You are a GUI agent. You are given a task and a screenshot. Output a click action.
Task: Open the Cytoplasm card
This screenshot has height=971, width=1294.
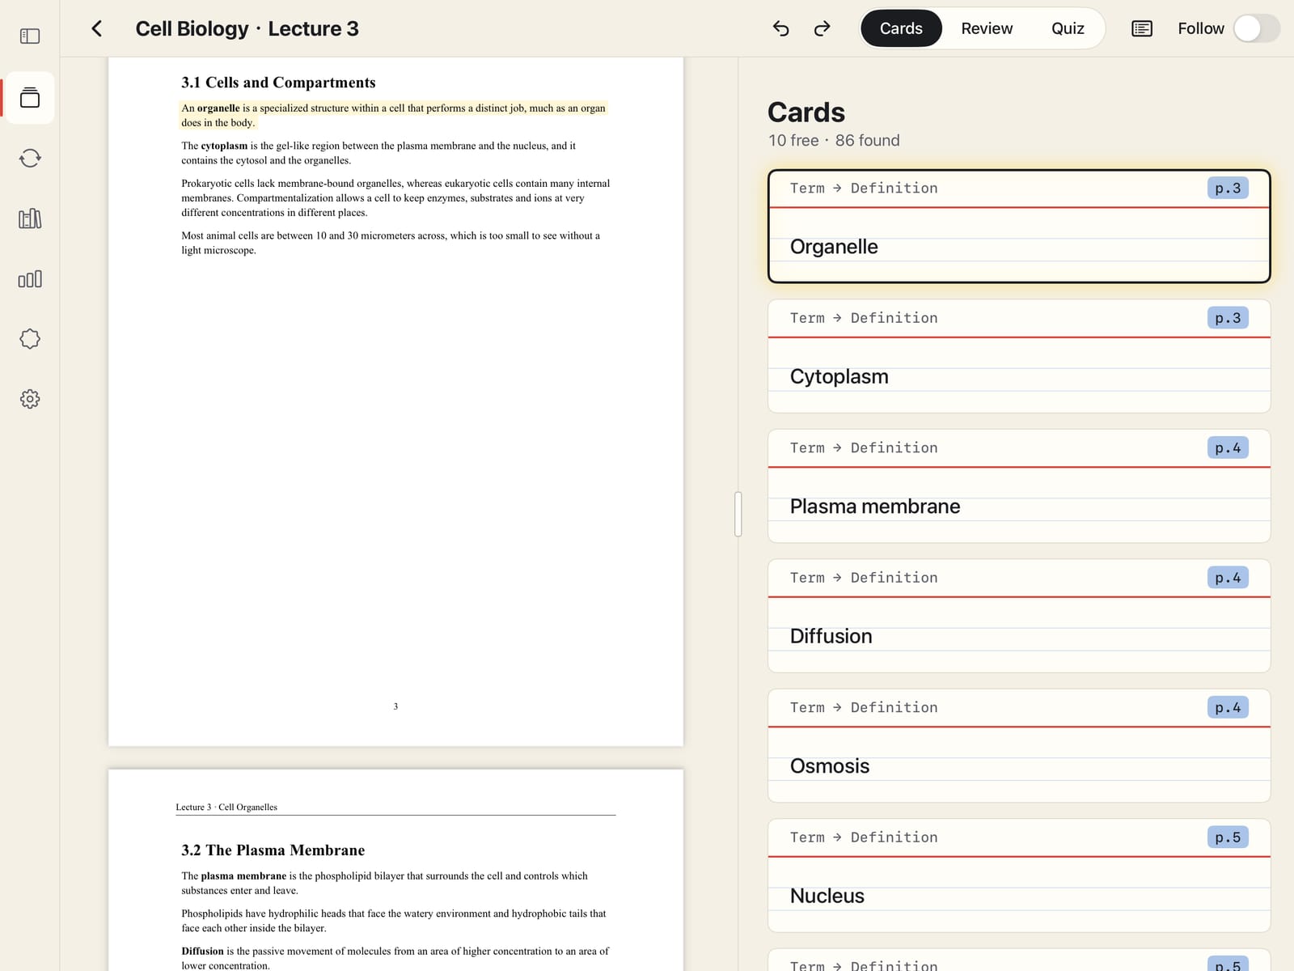click(1019, 356)
